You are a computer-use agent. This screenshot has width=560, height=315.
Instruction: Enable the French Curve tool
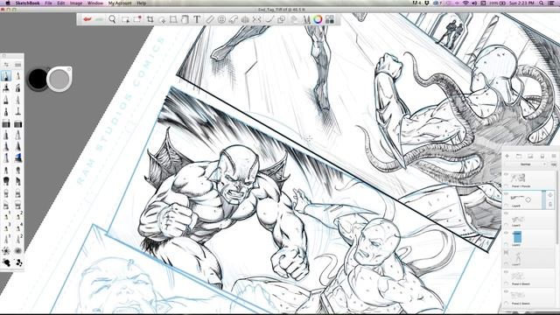coord(234,19)
